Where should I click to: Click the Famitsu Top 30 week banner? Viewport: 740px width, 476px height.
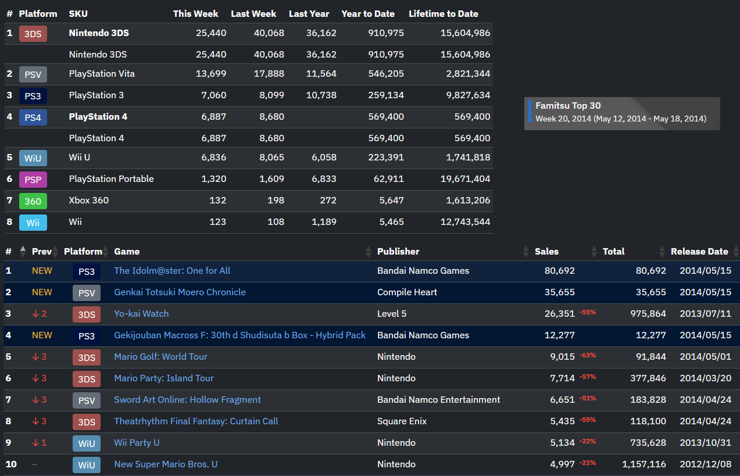(622, 113)
